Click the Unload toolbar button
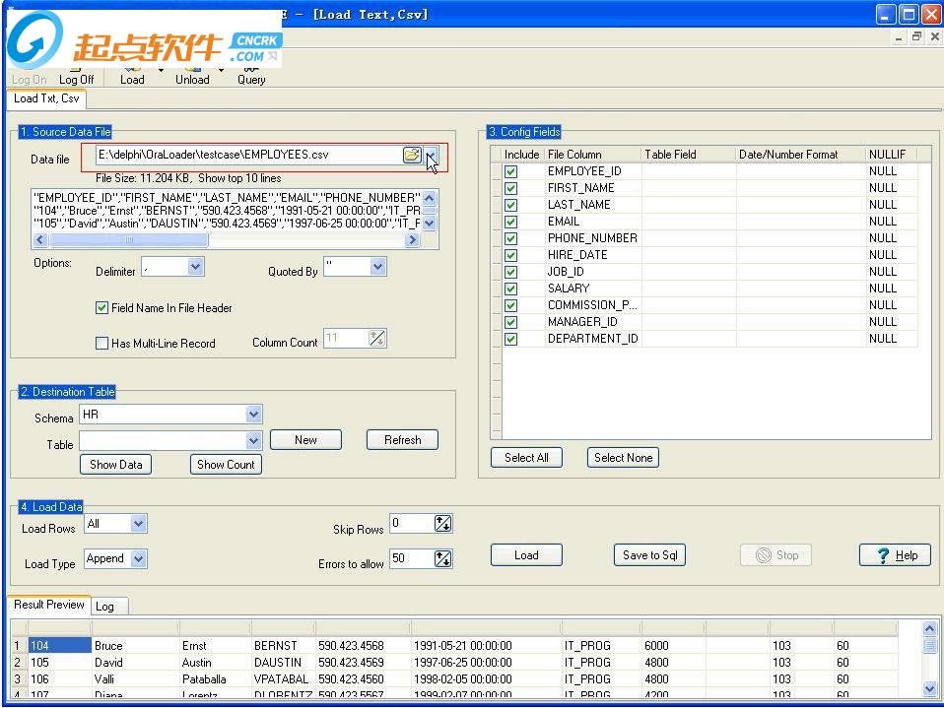 192,79
